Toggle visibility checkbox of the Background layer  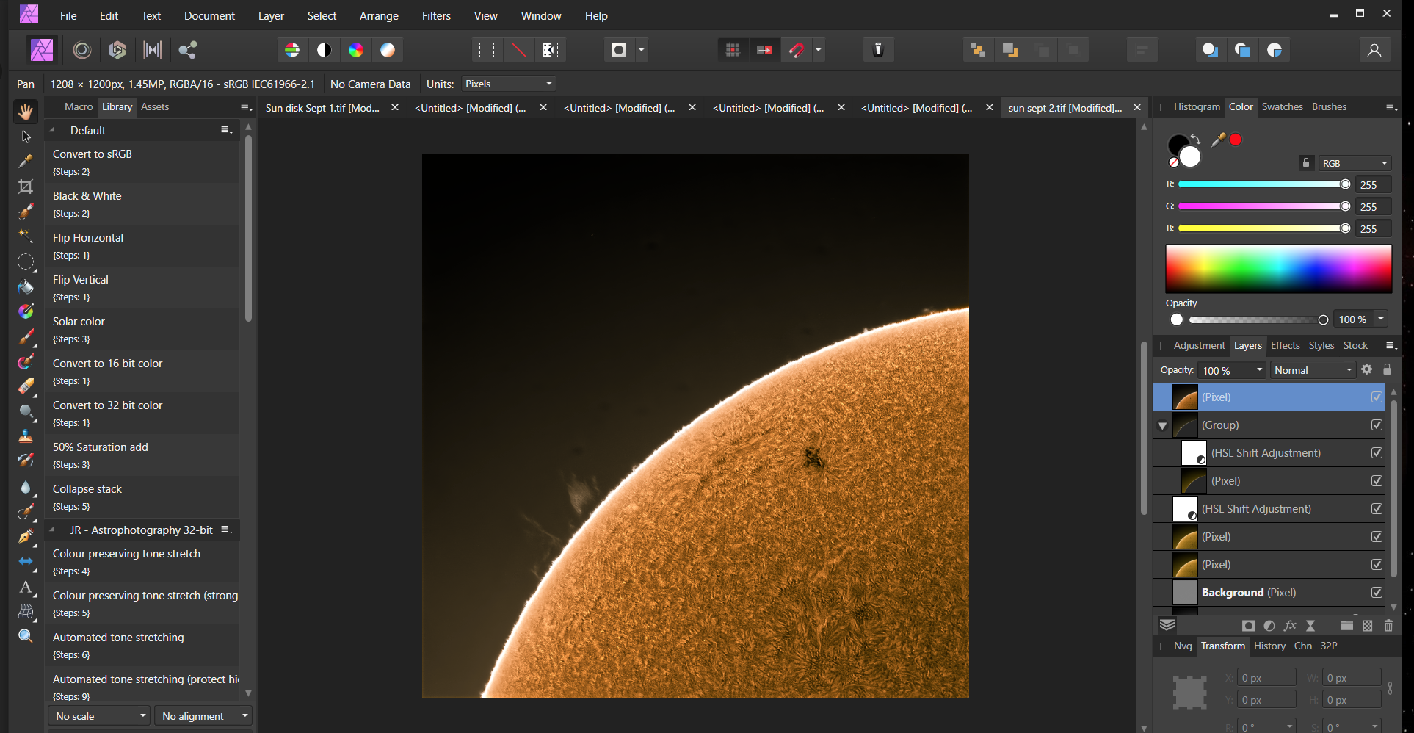(1377, 592)
